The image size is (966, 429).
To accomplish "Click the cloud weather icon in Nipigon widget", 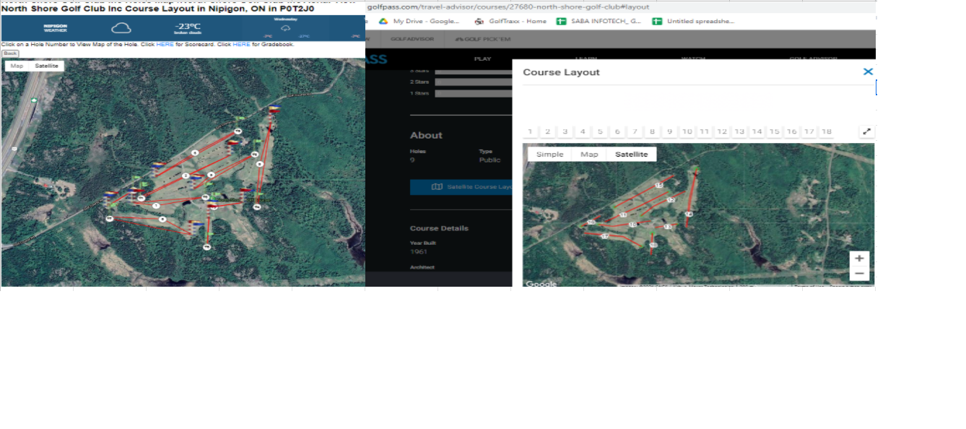I will [x=121, y=29].
